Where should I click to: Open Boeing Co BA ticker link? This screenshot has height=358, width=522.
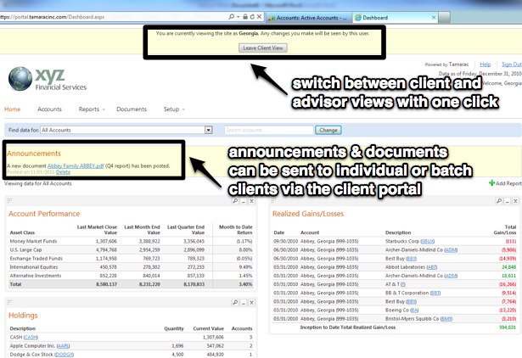(414, 310)
